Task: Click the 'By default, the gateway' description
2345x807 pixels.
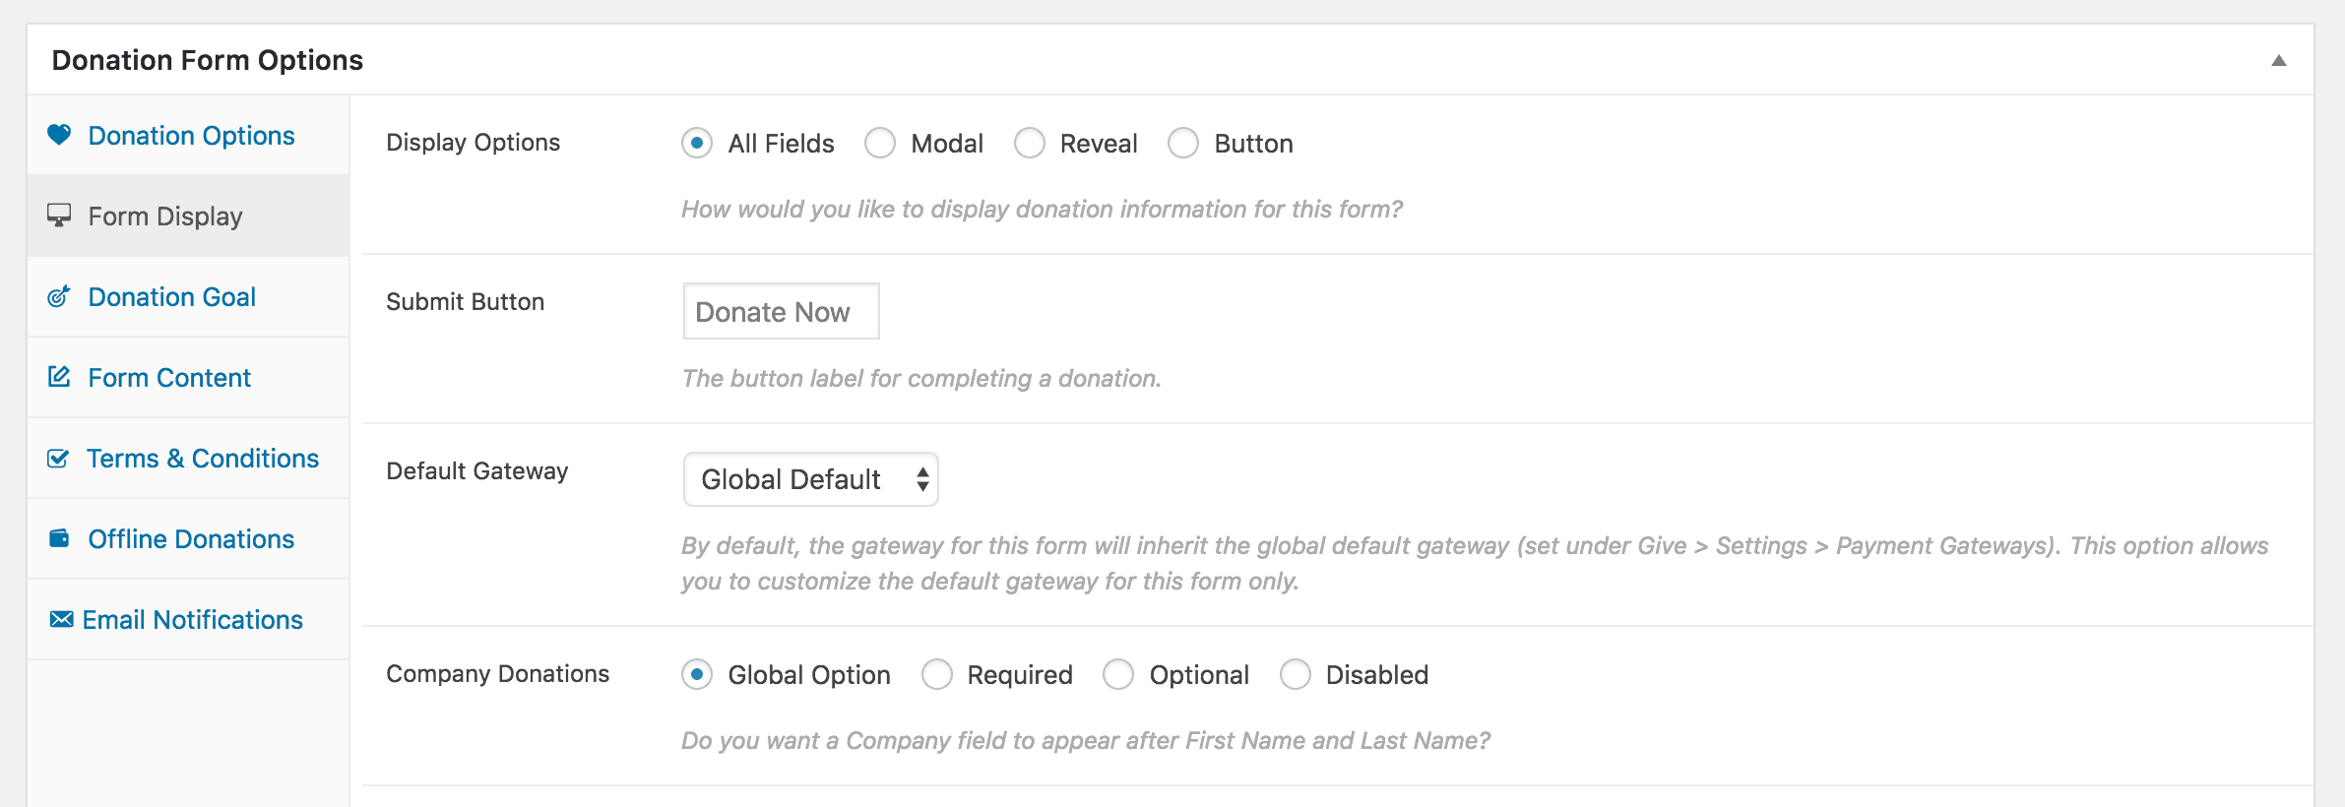Action: [x=1475, y=563]
